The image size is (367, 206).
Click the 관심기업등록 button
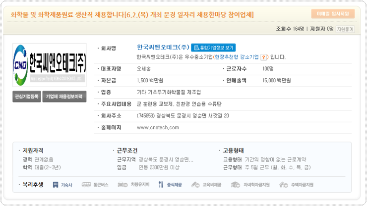(27, 97)
